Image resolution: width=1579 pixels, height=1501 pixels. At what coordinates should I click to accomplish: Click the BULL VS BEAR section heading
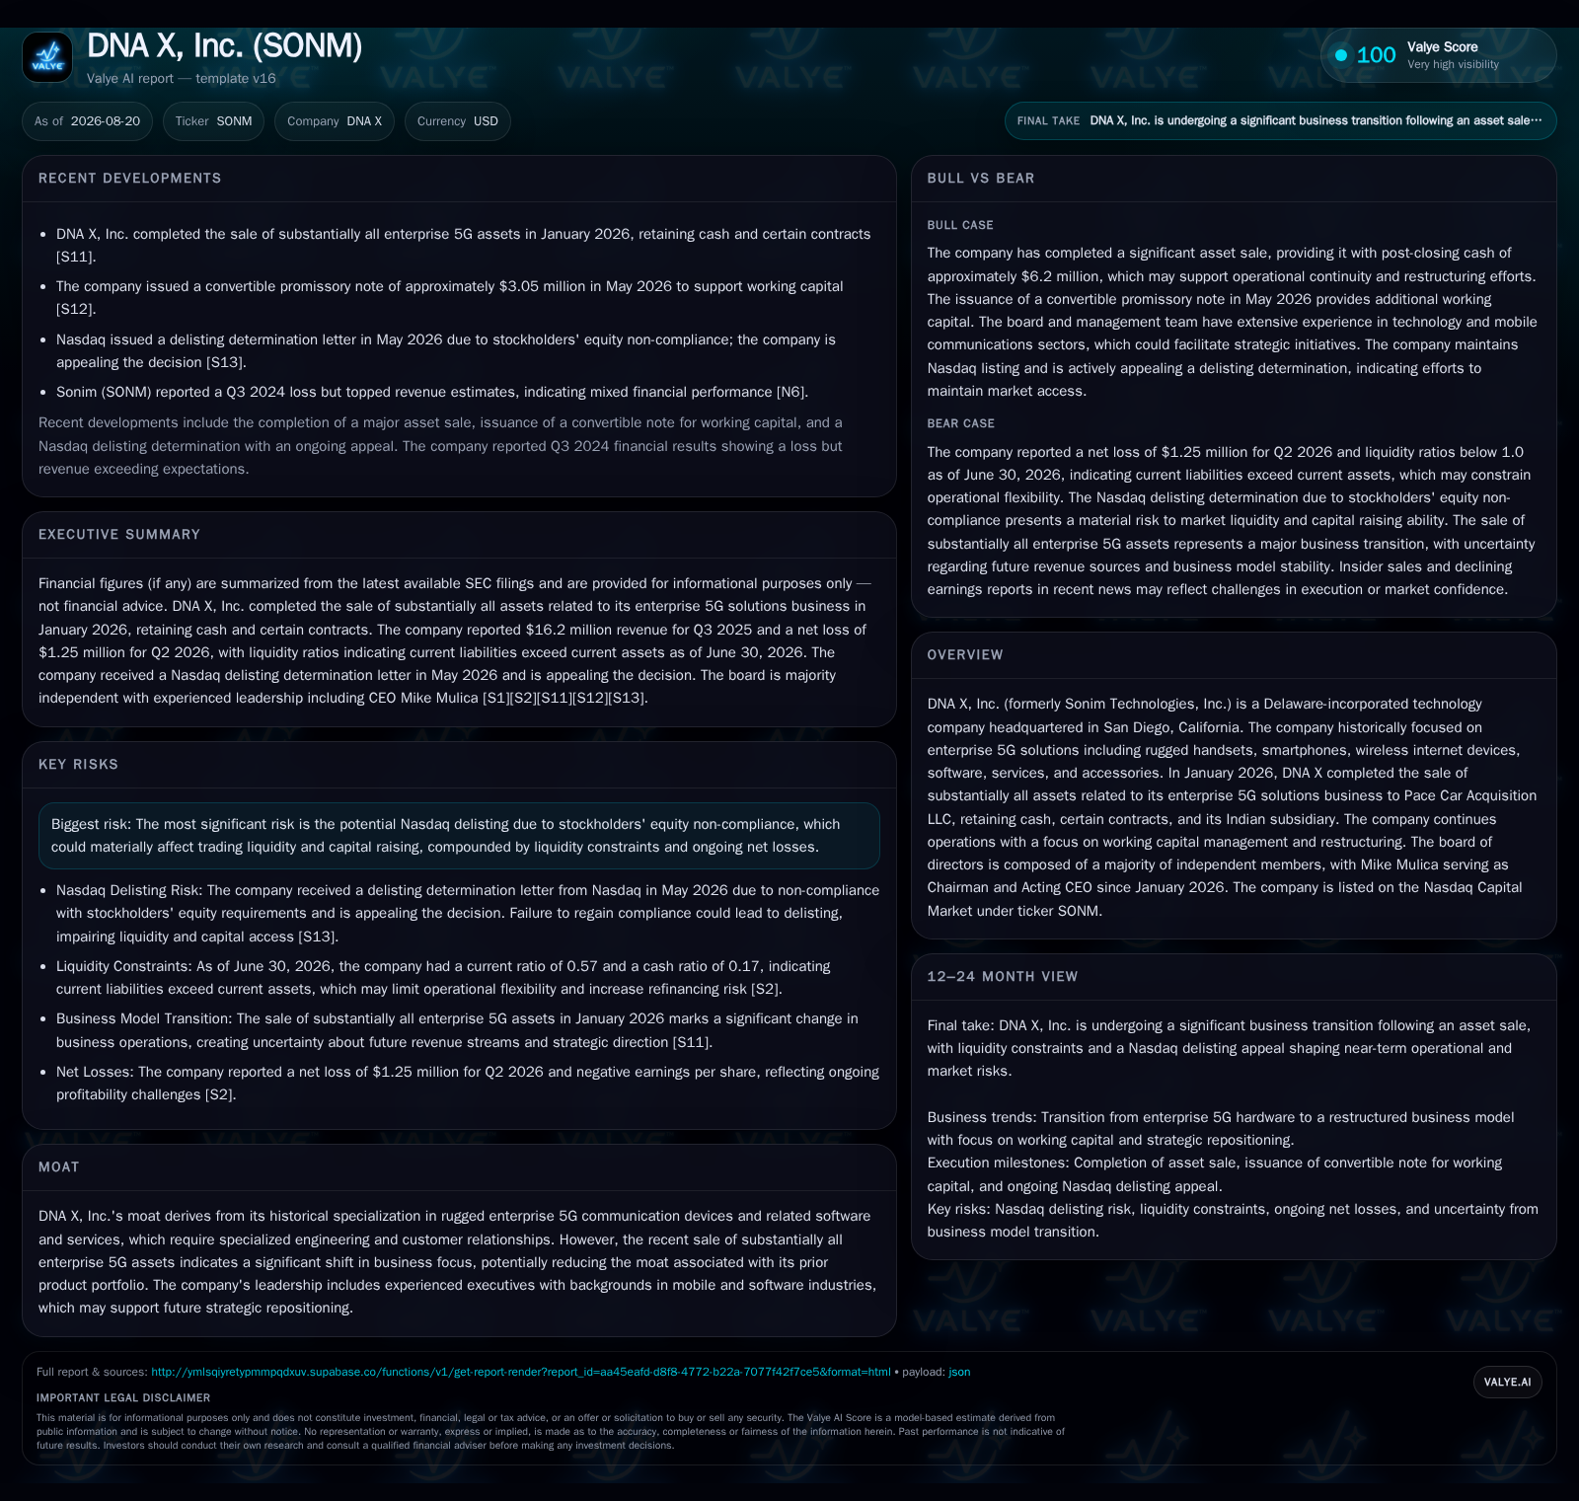pyautogui.click(x=981, y=179)
